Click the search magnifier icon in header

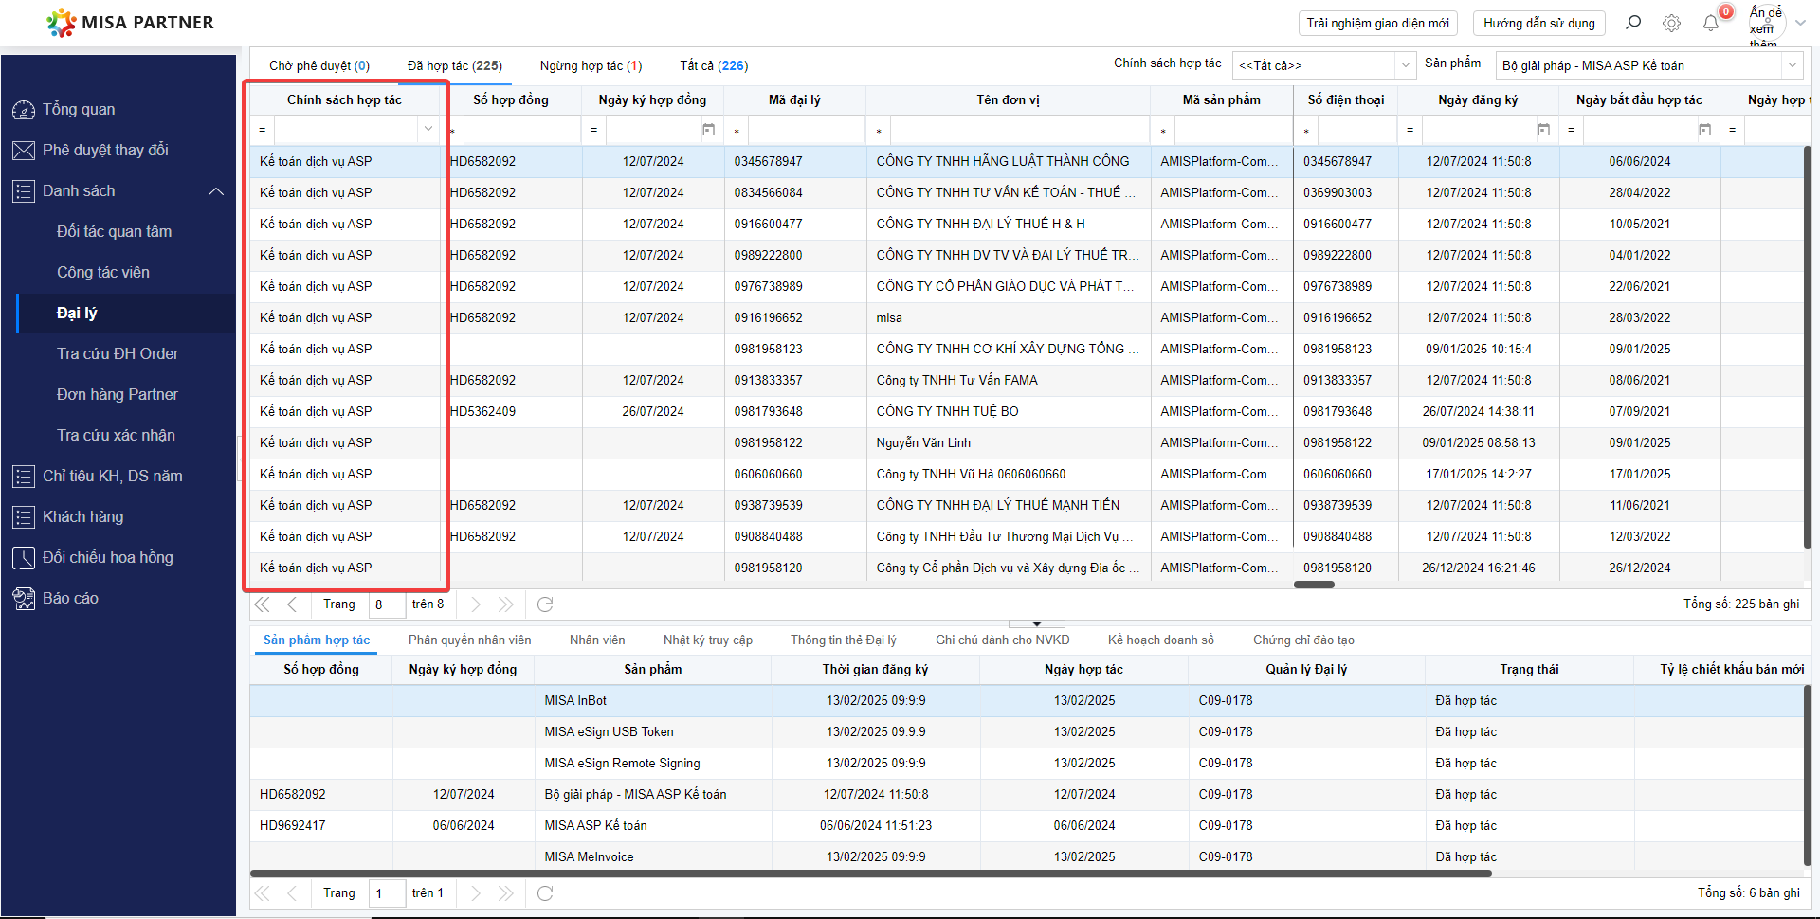coord(1633,23)
